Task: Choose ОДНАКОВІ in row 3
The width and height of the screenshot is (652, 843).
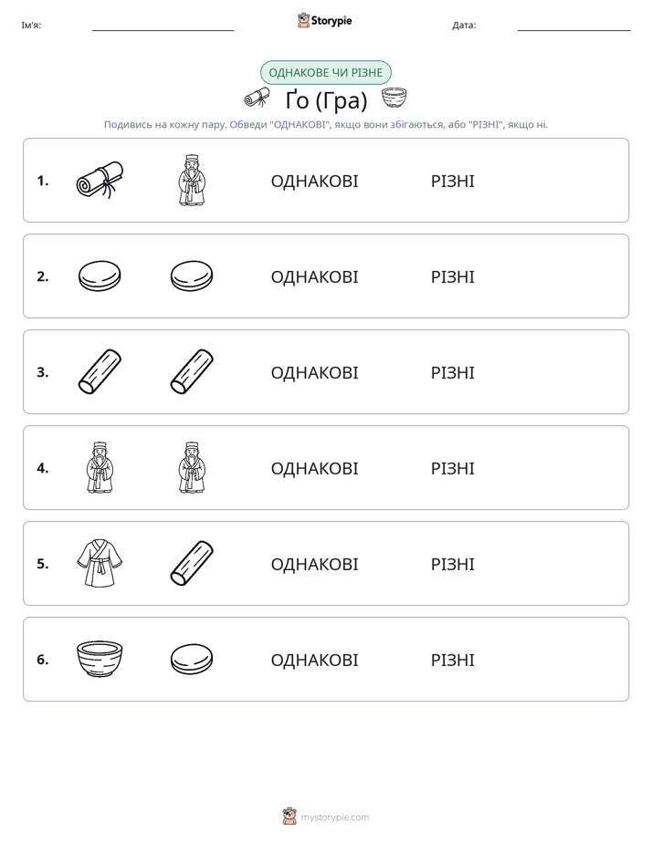Action: pos(314,372)
